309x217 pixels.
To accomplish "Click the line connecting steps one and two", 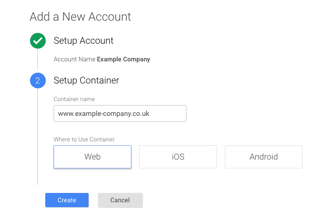I will 38,61.
